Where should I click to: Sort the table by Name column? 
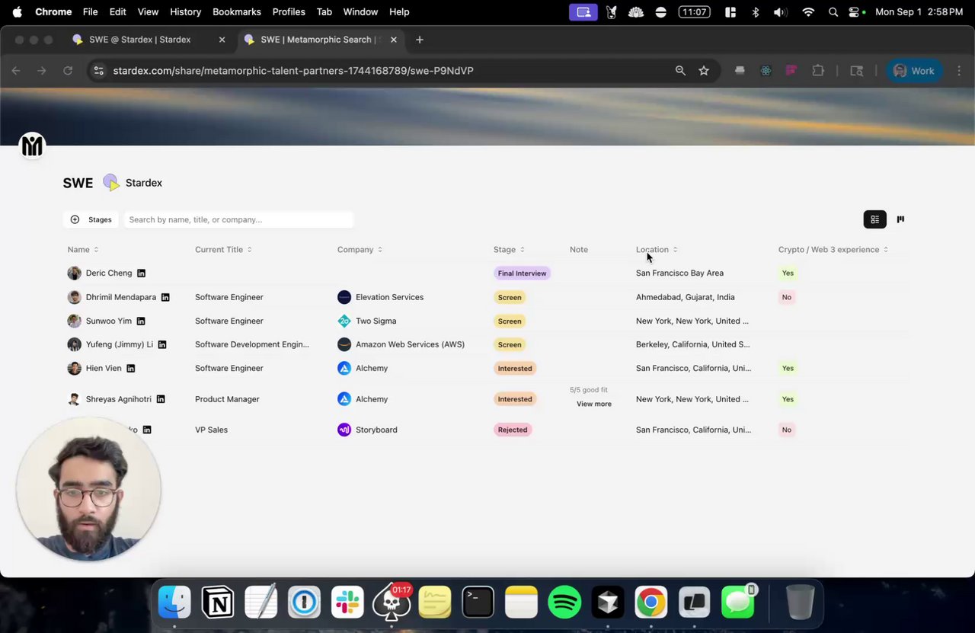click(x=83, y=250)
